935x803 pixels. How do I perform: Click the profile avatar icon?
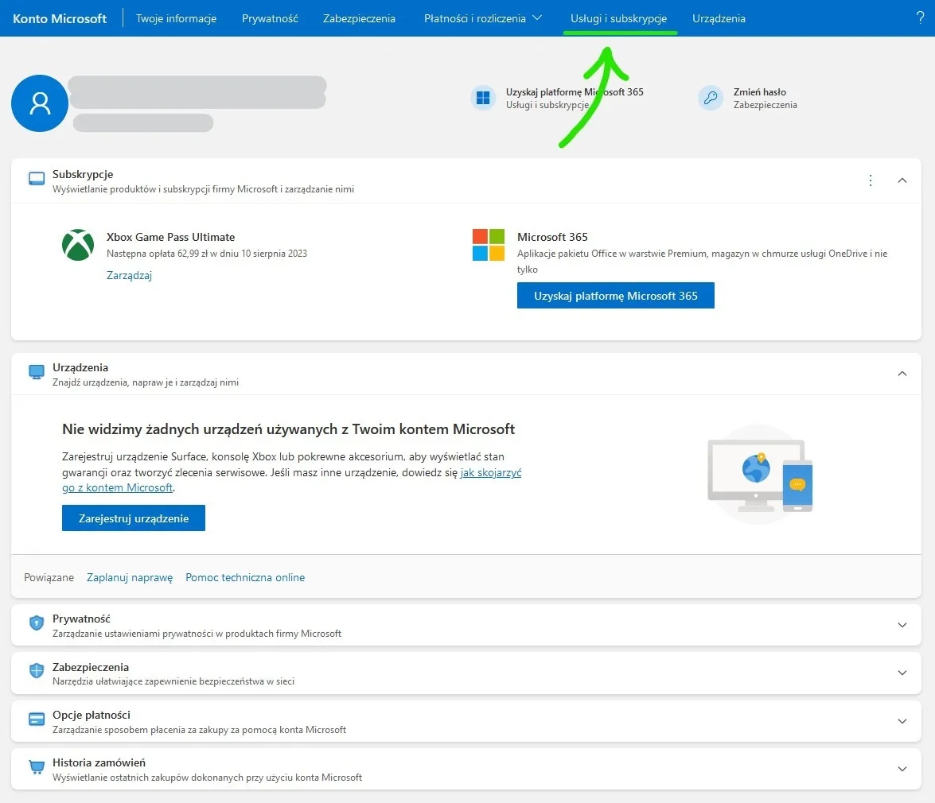40,103
